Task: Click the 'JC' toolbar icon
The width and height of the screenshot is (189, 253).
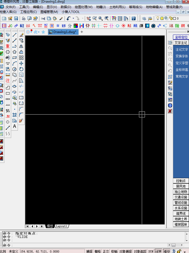Action: 10,26
